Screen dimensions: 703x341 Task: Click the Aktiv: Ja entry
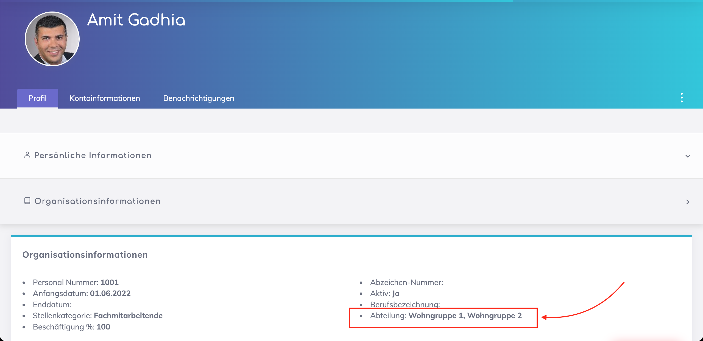(384, 293)
